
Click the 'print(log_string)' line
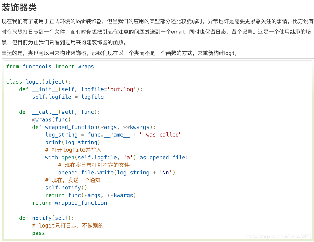pos(72,142)
